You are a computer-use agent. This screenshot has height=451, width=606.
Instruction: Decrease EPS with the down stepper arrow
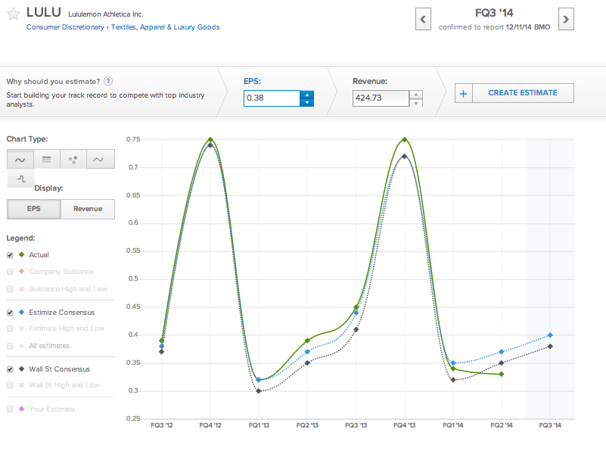tap(307, 102)
